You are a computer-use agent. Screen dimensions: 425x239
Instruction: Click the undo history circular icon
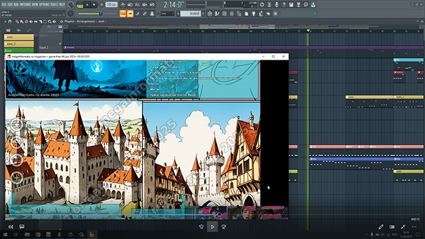(x=262, y=5)
